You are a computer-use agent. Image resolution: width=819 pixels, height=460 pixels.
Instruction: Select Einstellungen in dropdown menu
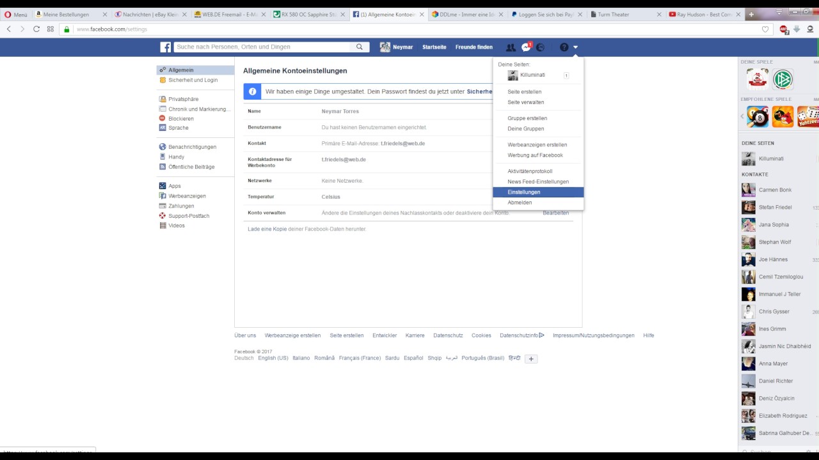tap(538, 192)
